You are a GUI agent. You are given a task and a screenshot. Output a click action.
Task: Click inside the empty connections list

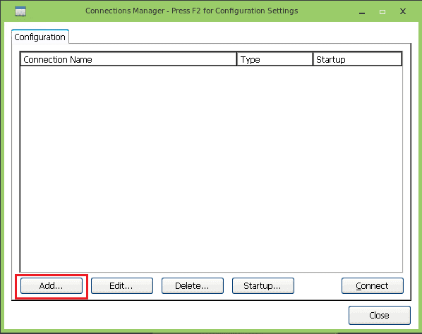click(211, 168)
